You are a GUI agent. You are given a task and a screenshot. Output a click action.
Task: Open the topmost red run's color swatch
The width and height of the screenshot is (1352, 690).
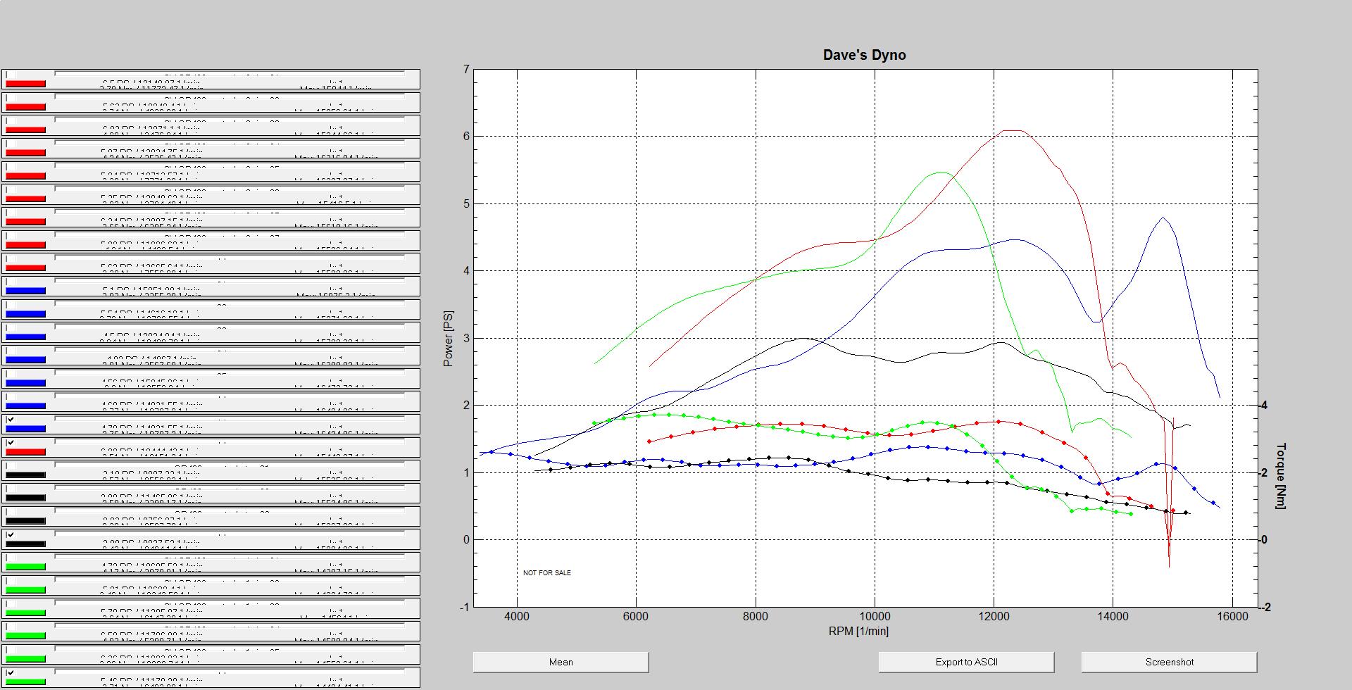pyautogui.click(x=25, y=84)
